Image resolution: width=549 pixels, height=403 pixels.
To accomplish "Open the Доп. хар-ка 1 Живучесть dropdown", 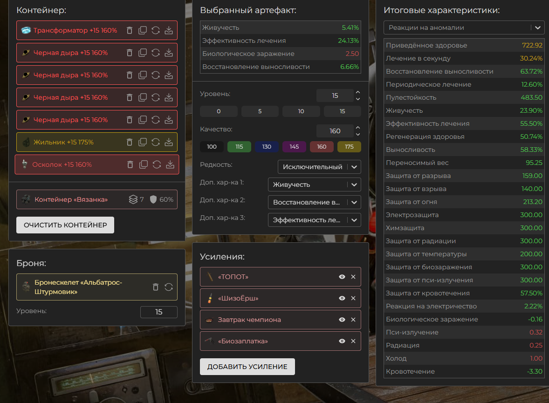I will [x=314, y=184].
